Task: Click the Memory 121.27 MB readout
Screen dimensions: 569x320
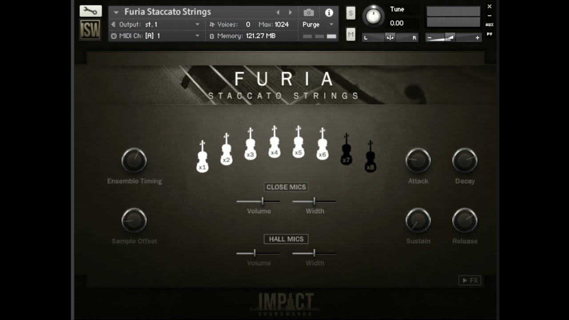Action: tap(260, 36)
